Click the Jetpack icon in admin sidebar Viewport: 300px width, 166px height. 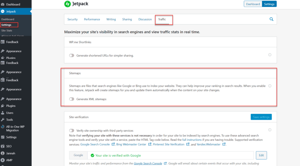click(x=3, y=11)
